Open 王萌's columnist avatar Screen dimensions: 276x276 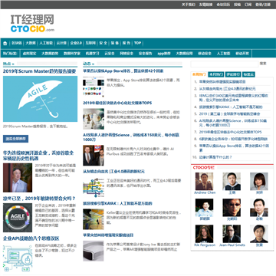point(232,181)
